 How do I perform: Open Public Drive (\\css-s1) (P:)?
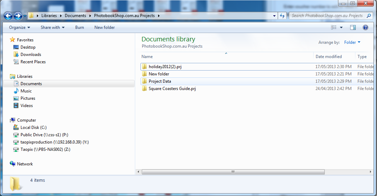pos(44,135)
